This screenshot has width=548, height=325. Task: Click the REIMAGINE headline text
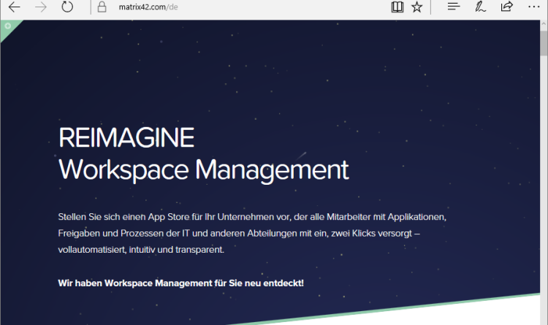(126, 137)
